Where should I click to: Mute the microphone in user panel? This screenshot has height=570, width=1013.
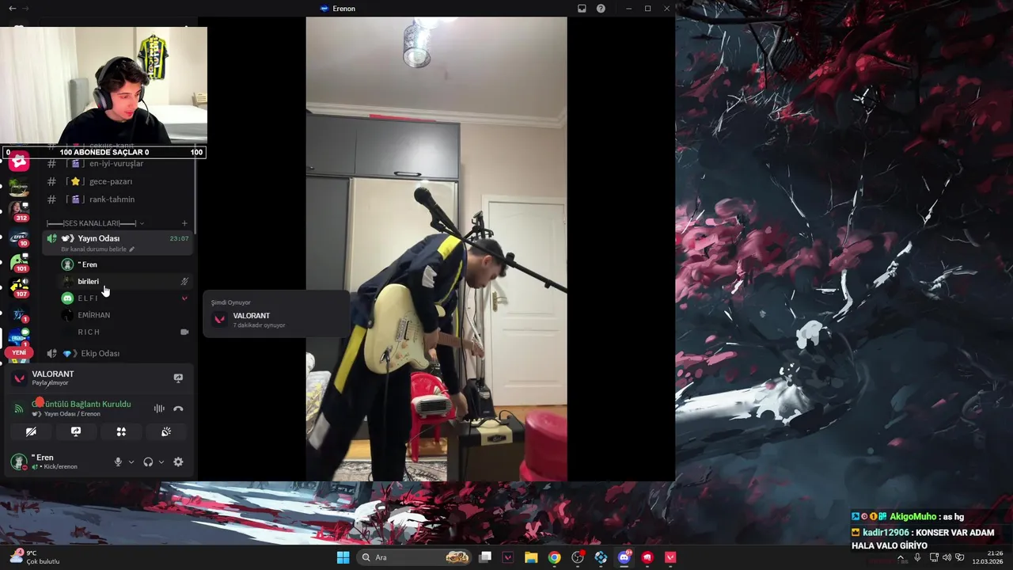[118, 462]
